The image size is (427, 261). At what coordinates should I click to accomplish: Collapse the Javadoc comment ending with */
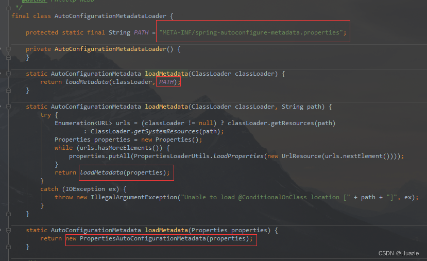click(8, 8)
